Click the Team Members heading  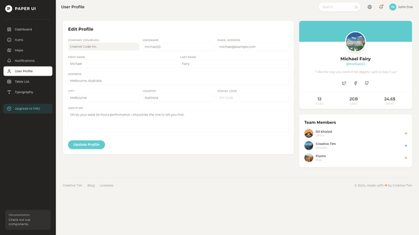(320, 123)
